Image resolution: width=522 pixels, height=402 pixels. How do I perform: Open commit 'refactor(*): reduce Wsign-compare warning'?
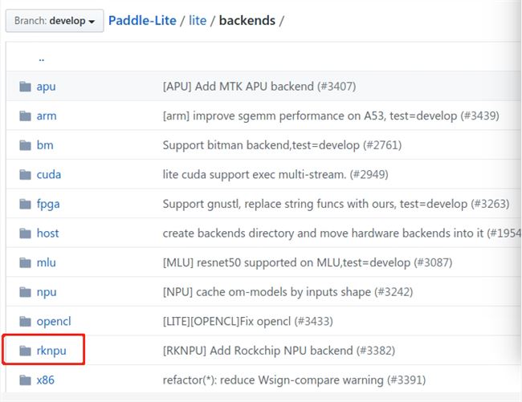(x=294, y=380)
